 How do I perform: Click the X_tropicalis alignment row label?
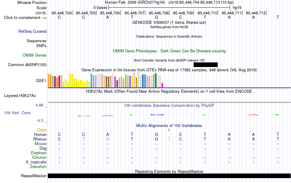[36, 162]
